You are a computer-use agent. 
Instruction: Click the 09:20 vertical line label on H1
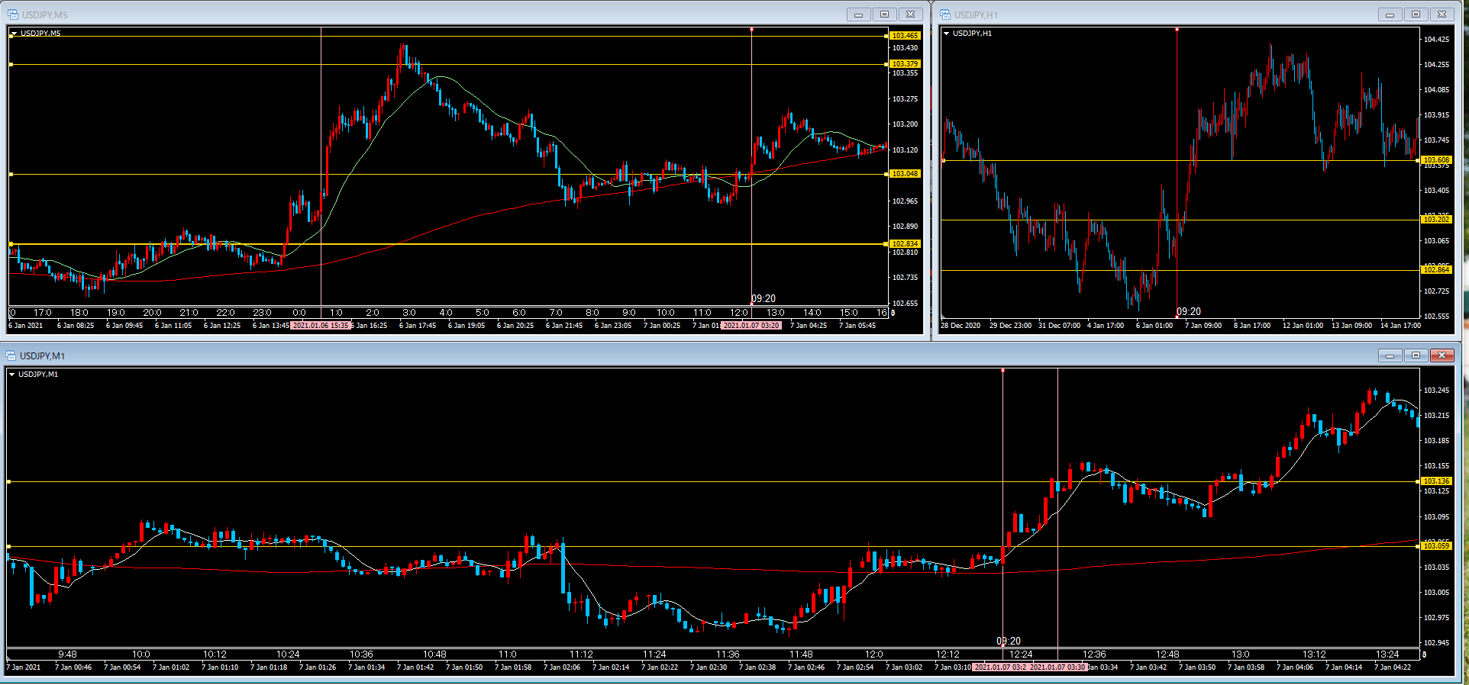[1189, 311]
